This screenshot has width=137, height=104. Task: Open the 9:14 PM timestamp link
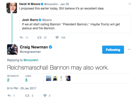[x=21, y=88]
